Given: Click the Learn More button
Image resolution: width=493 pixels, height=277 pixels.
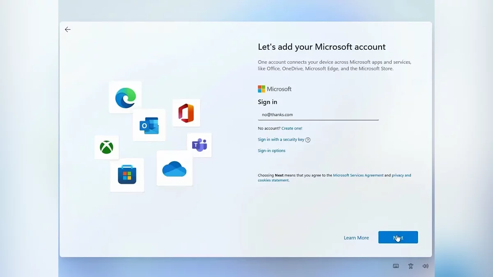Looking at the screenshot, I should [356, 238].
